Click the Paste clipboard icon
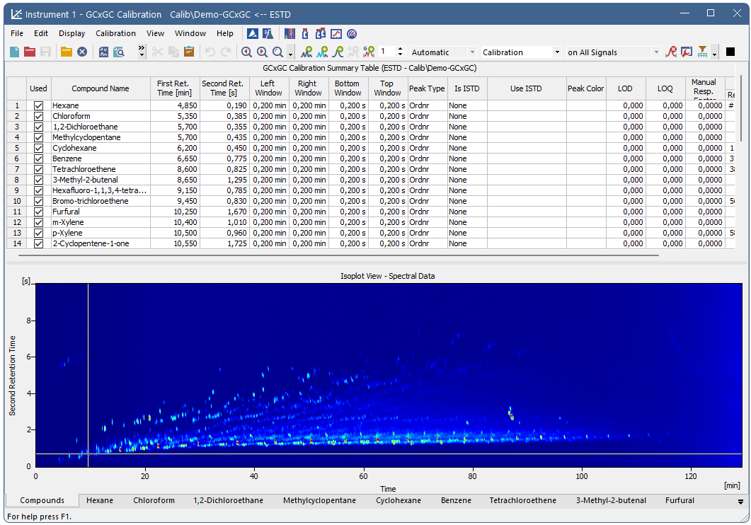The image size is (751, 525). pos(189,52)
